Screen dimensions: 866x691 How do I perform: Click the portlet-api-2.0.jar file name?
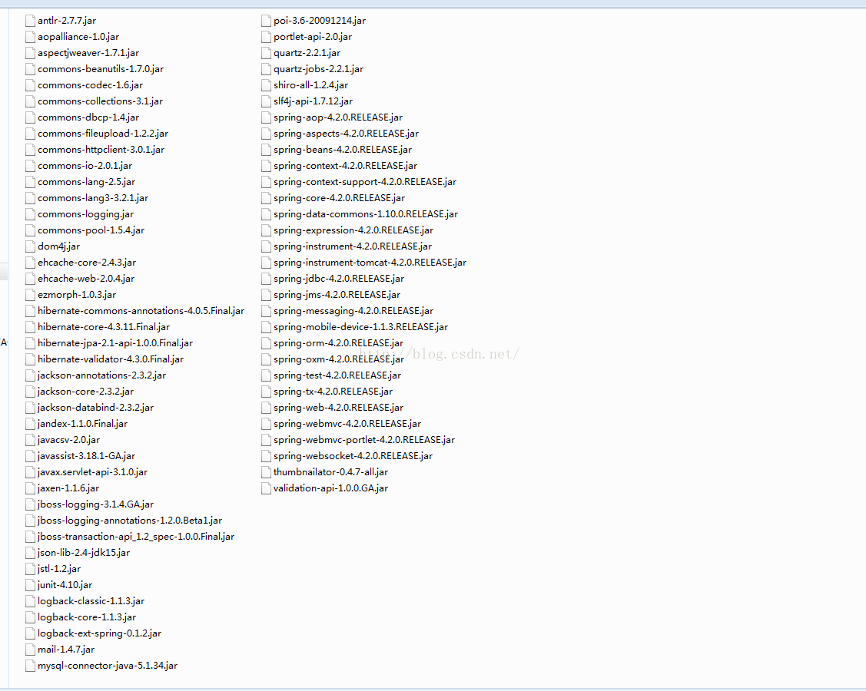click(x=313, y=37)
